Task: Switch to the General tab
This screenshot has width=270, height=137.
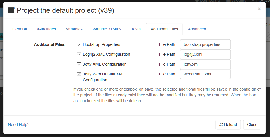Action: click(20, 29)
